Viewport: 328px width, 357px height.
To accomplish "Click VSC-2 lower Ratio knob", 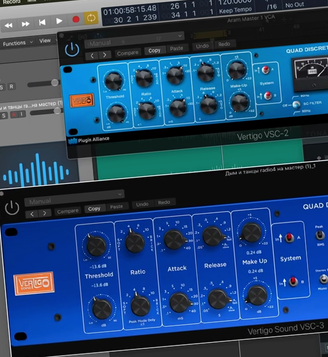I will 147,111.
